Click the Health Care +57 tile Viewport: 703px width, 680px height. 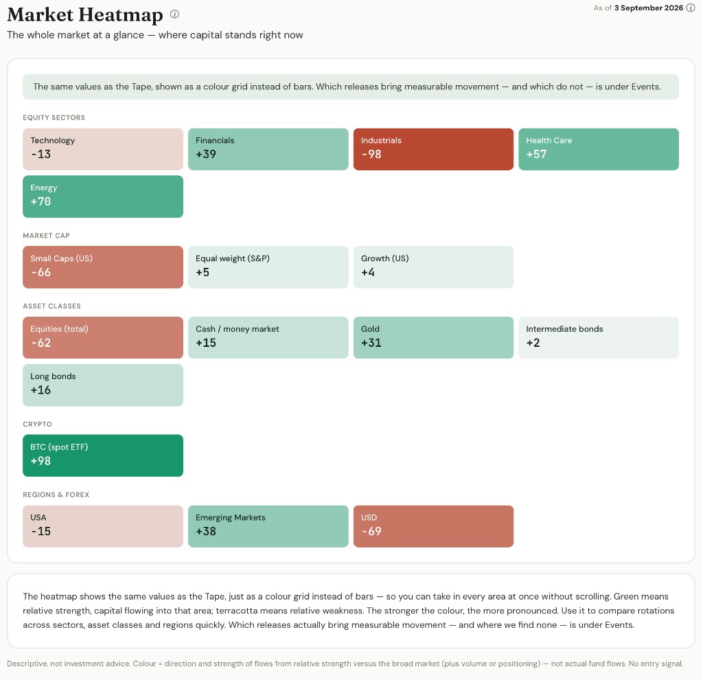click(x=599, y=149)
